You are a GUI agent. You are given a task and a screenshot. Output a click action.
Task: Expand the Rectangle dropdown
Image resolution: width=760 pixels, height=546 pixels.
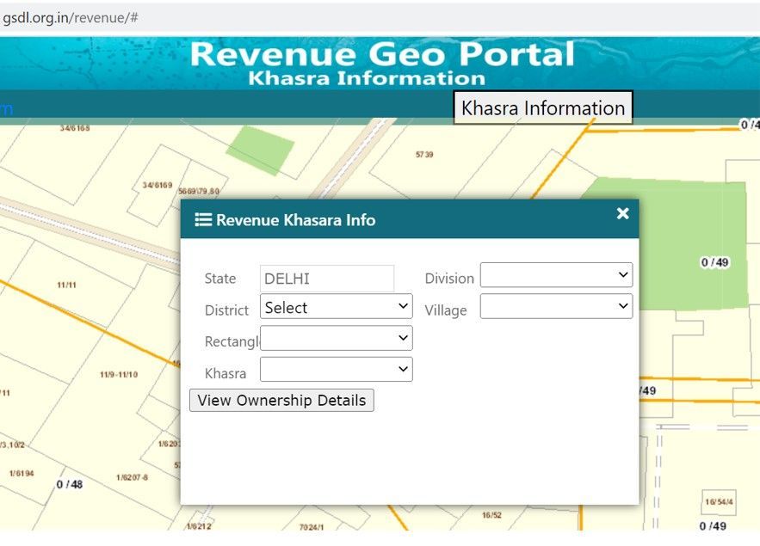pyautogui.click(x=336, y=337)
